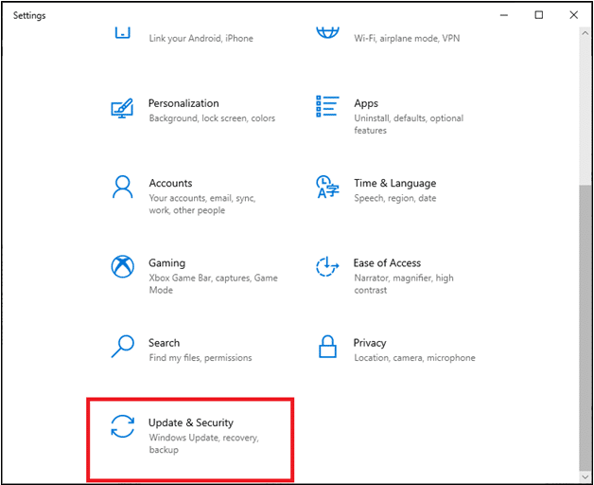
Task: Open the Apps settings title
Action: [366, 103]
